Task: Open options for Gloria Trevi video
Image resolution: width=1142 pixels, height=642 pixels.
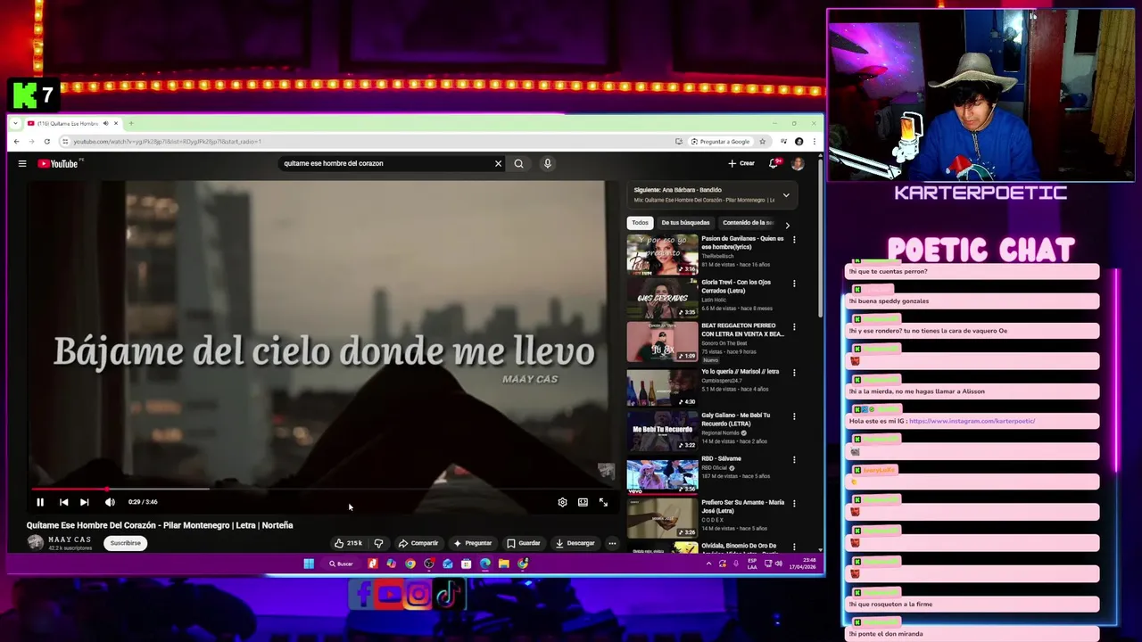Action: (794, 284)
